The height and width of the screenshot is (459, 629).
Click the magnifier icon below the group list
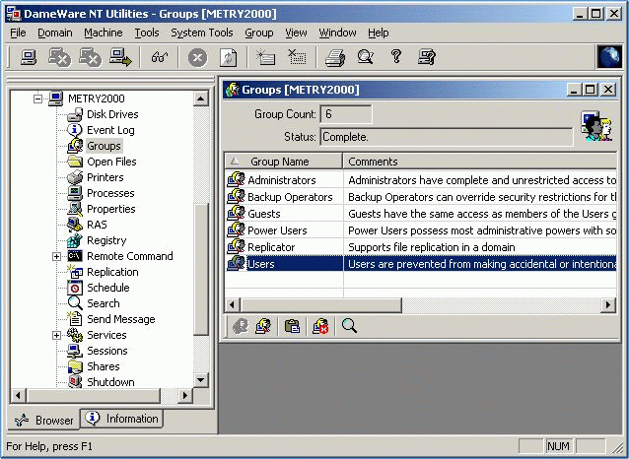pyautogui.click(x=349, y=325)
